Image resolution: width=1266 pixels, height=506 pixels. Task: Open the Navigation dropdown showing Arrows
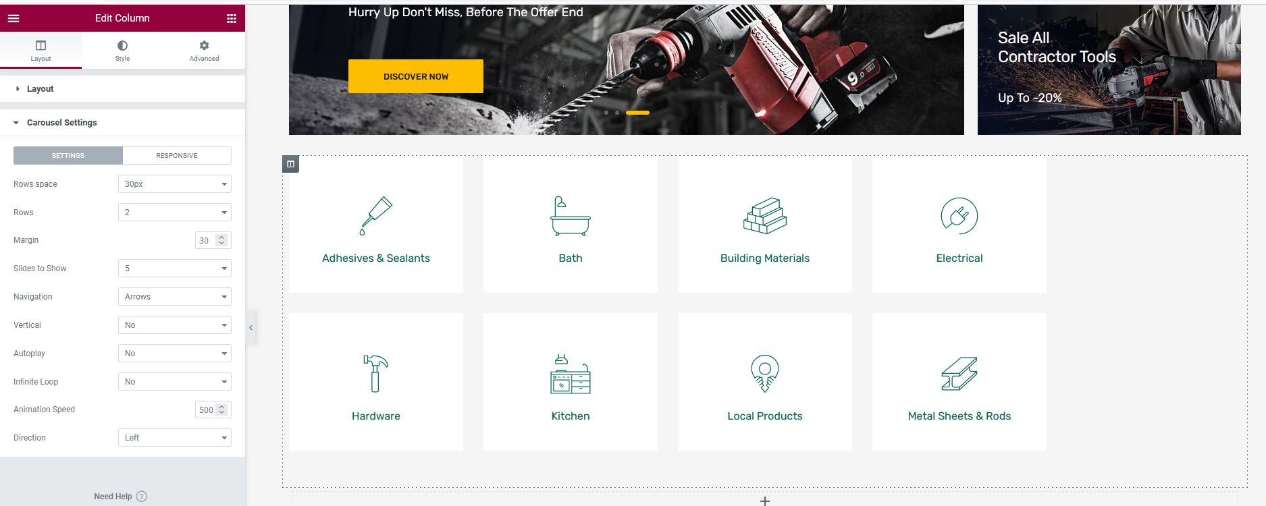175,297
